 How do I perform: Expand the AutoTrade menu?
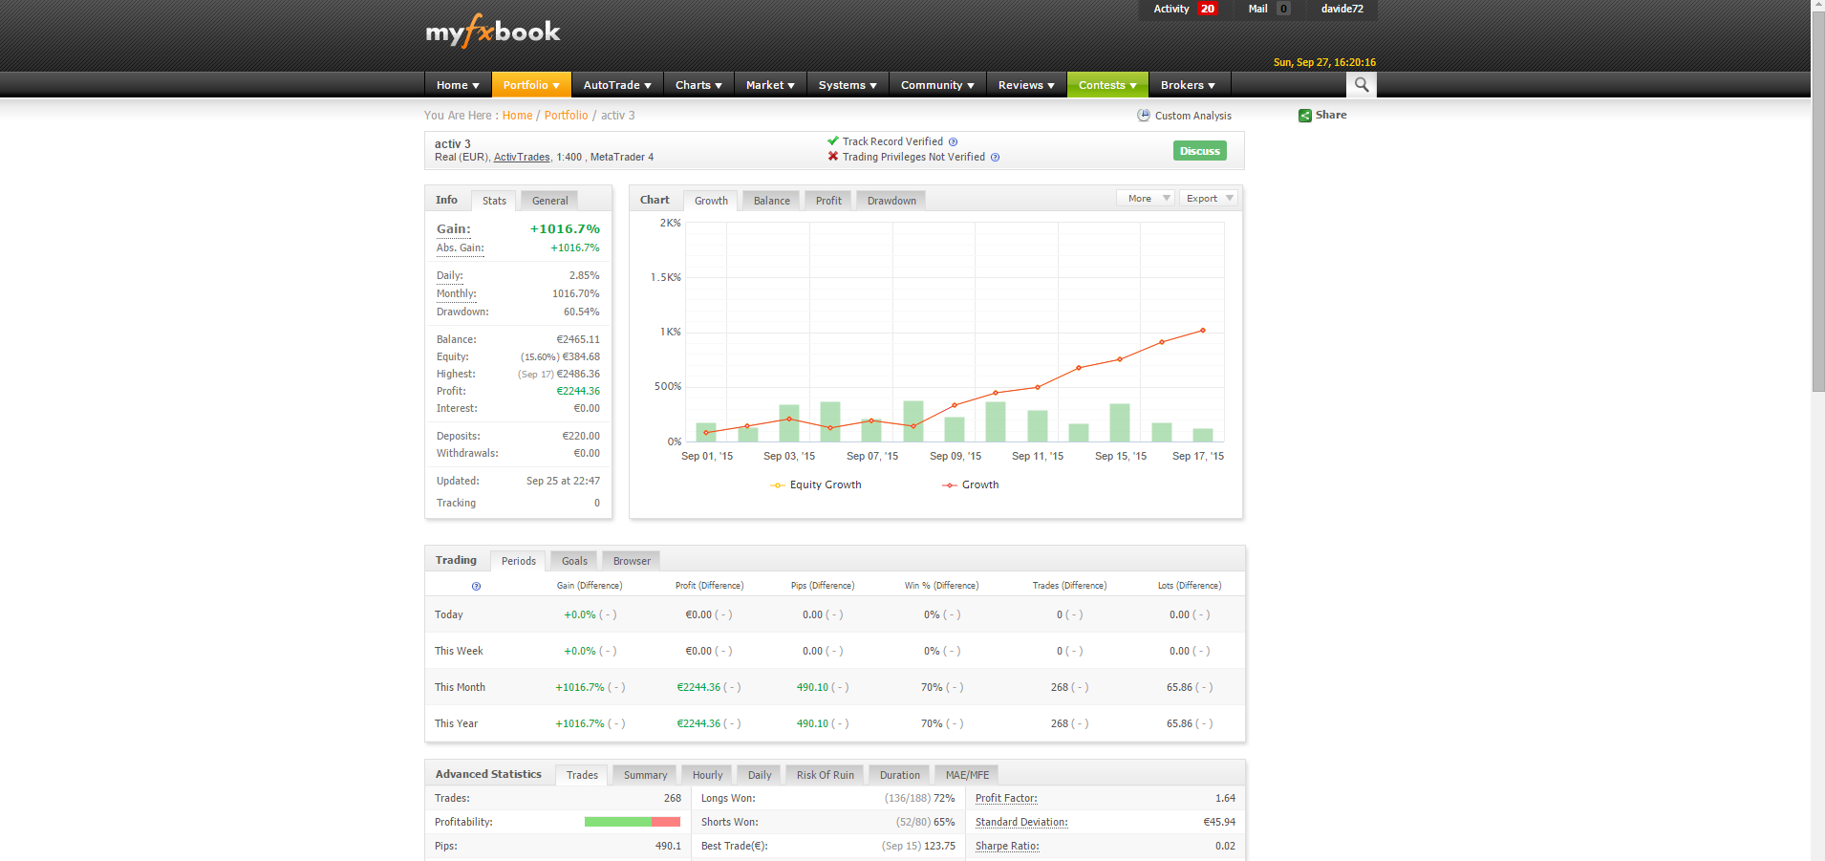(617, 85)
